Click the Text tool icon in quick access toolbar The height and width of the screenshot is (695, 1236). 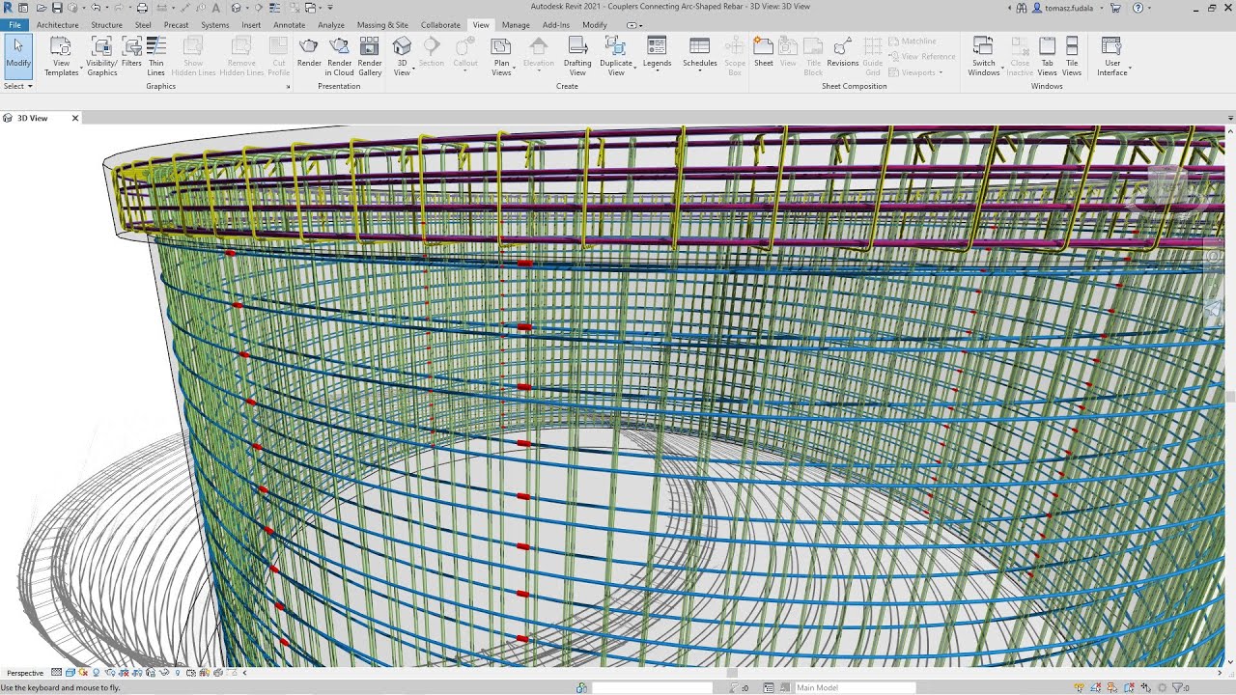point(216,8)
